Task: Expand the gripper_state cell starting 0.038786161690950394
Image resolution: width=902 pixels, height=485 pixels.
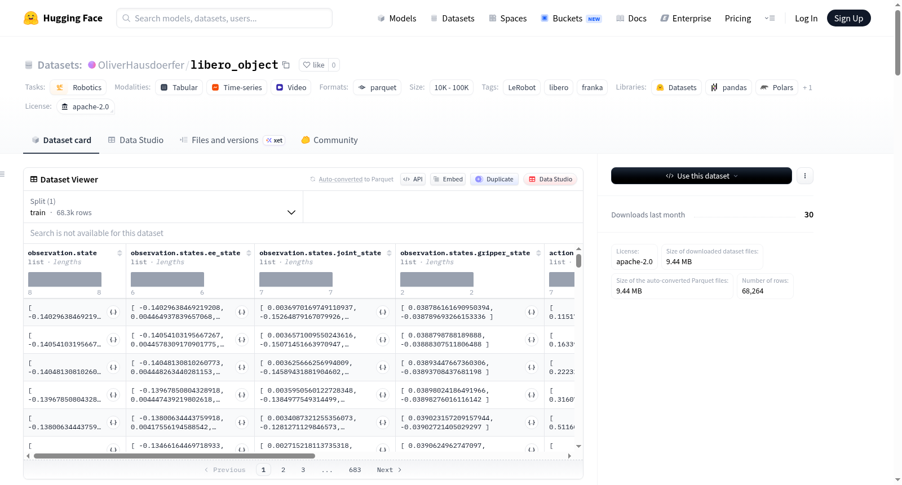Action: tap(532, 312)
